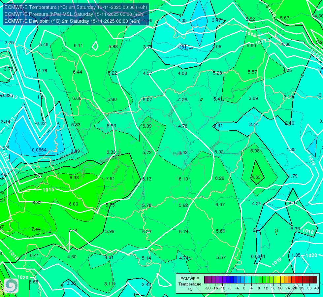Select the ECMWF-E Dew point 2m layer title
The image size is (323, 297).
tap(73, 21)
